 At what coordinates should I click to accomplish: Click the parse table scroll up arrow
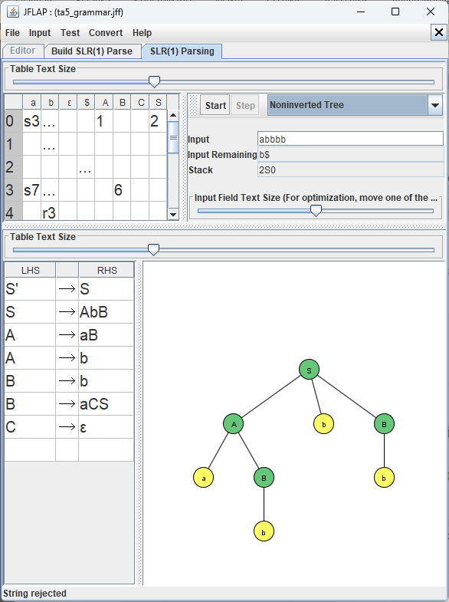pos(173,115)
